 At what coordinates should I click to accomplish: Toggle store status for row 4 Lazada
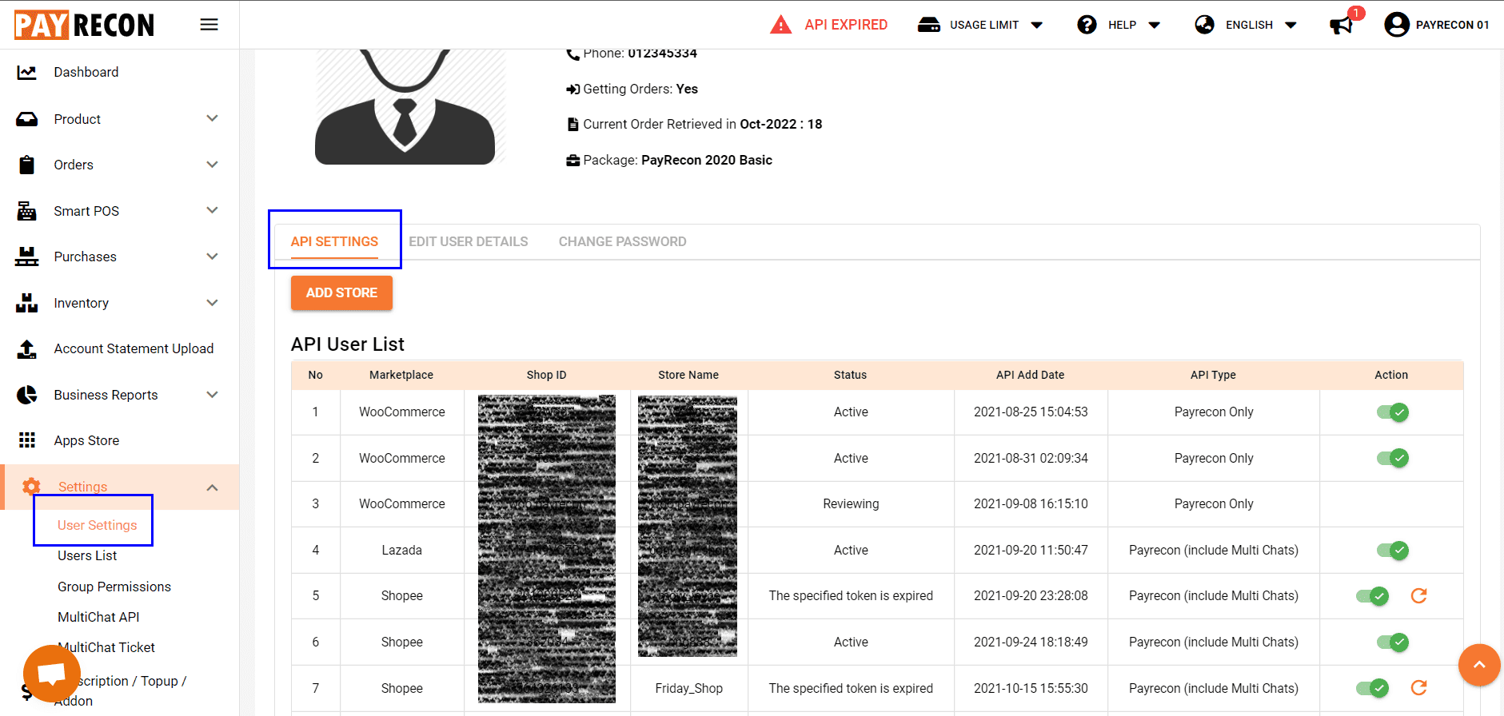click(1392, 551)
